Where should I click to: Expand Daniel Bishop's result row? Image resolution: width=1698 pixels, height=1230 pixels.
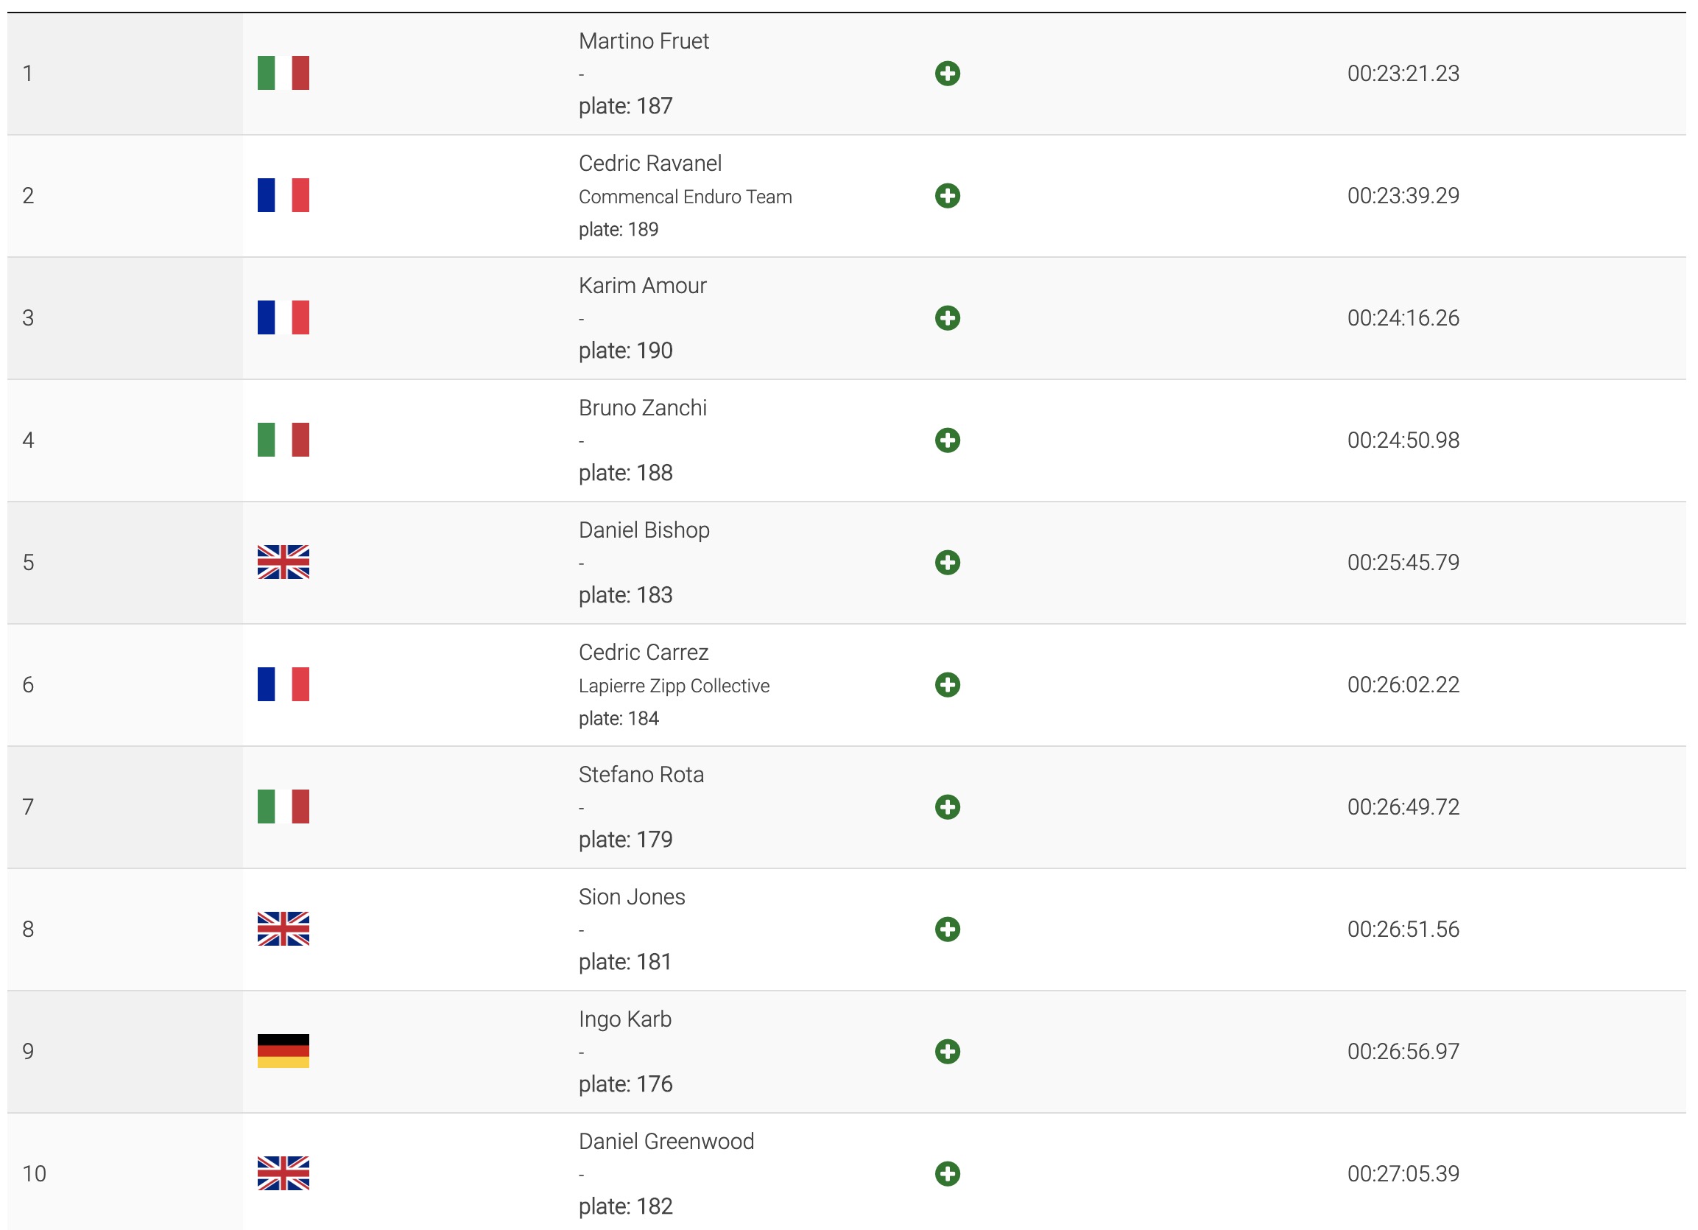tap(947, 563)
